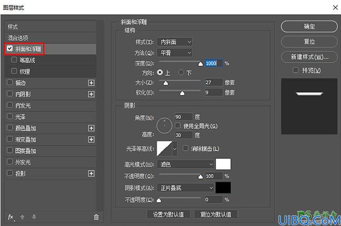This screenshot has width=341, height=226.
Task: Select the 下 direction radio button
Action: pos(181,72)
